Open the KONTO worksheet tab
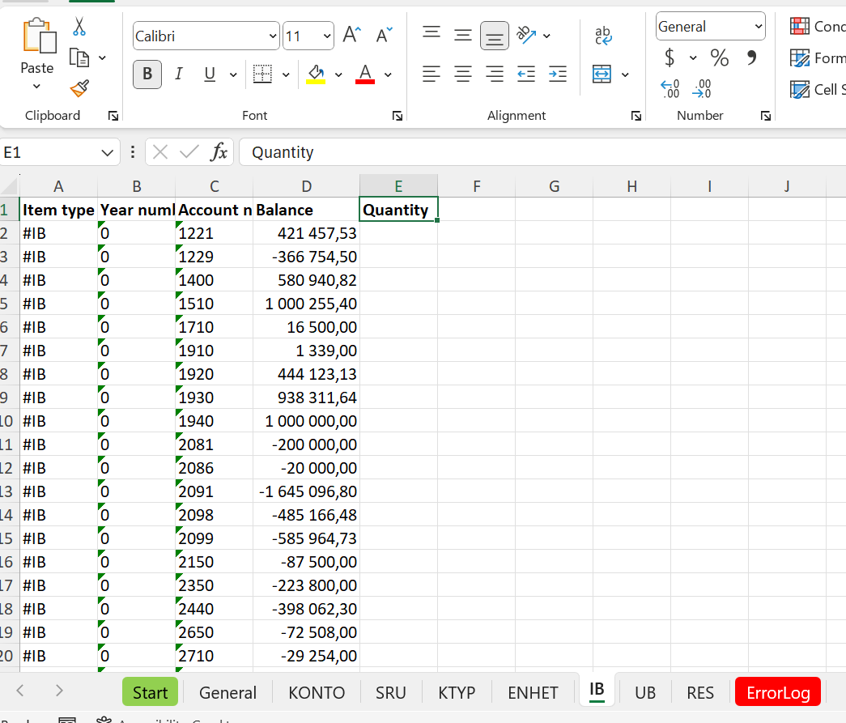Screen dimensions: 846x723 [x=316, y=692]
